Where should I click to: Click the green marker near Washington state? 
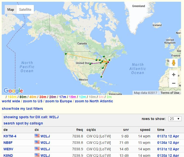[66, 54]
